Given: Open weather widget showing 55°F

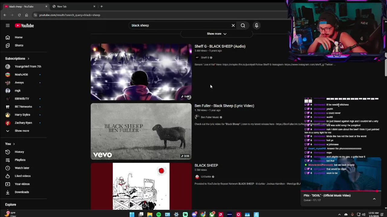Looking at the screenshot, I should 11,214.
